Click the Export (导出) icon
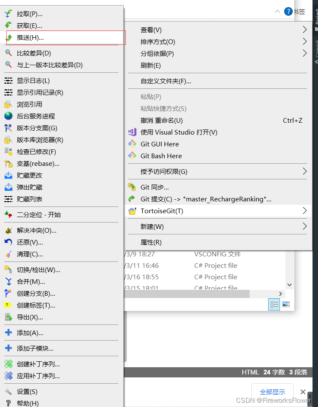The width and height of the screenshot is (318, 407). [x=8, y=317]
